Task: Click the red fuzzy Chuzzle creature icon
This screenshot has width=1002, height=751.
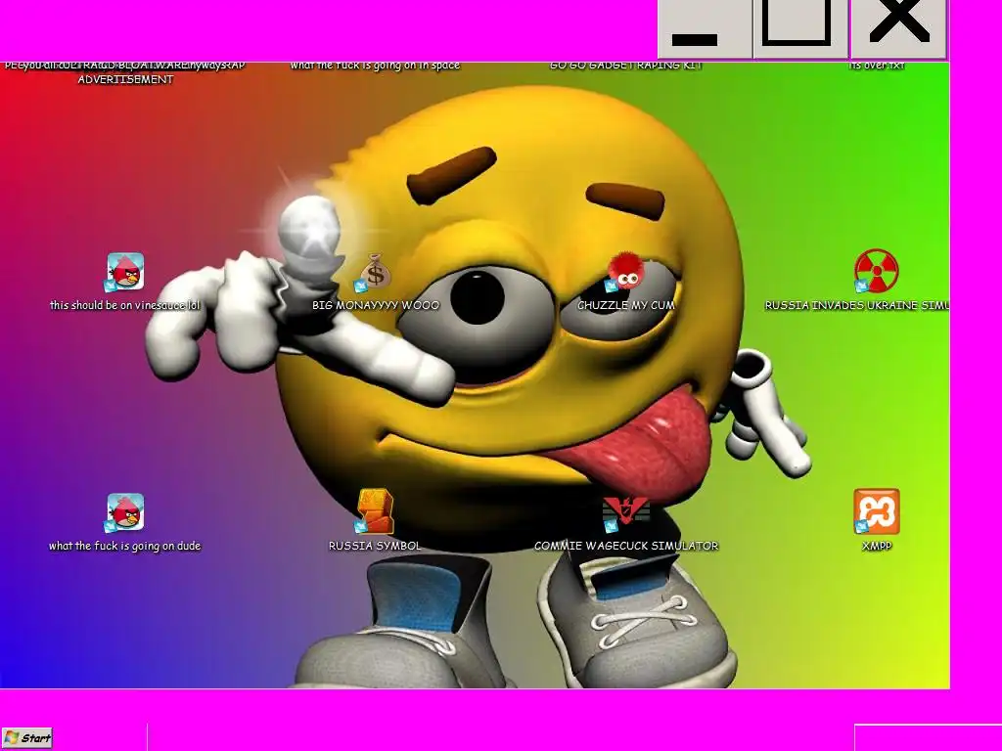Action: tap(625, 272)
